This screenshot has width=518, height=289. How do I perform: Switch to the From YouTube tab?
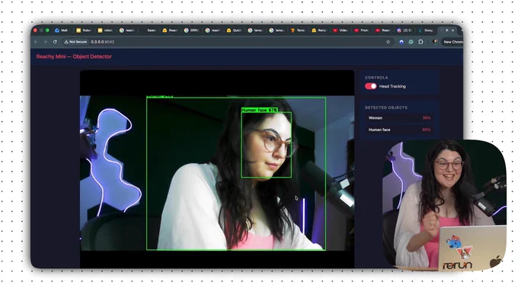click(362, 31)
